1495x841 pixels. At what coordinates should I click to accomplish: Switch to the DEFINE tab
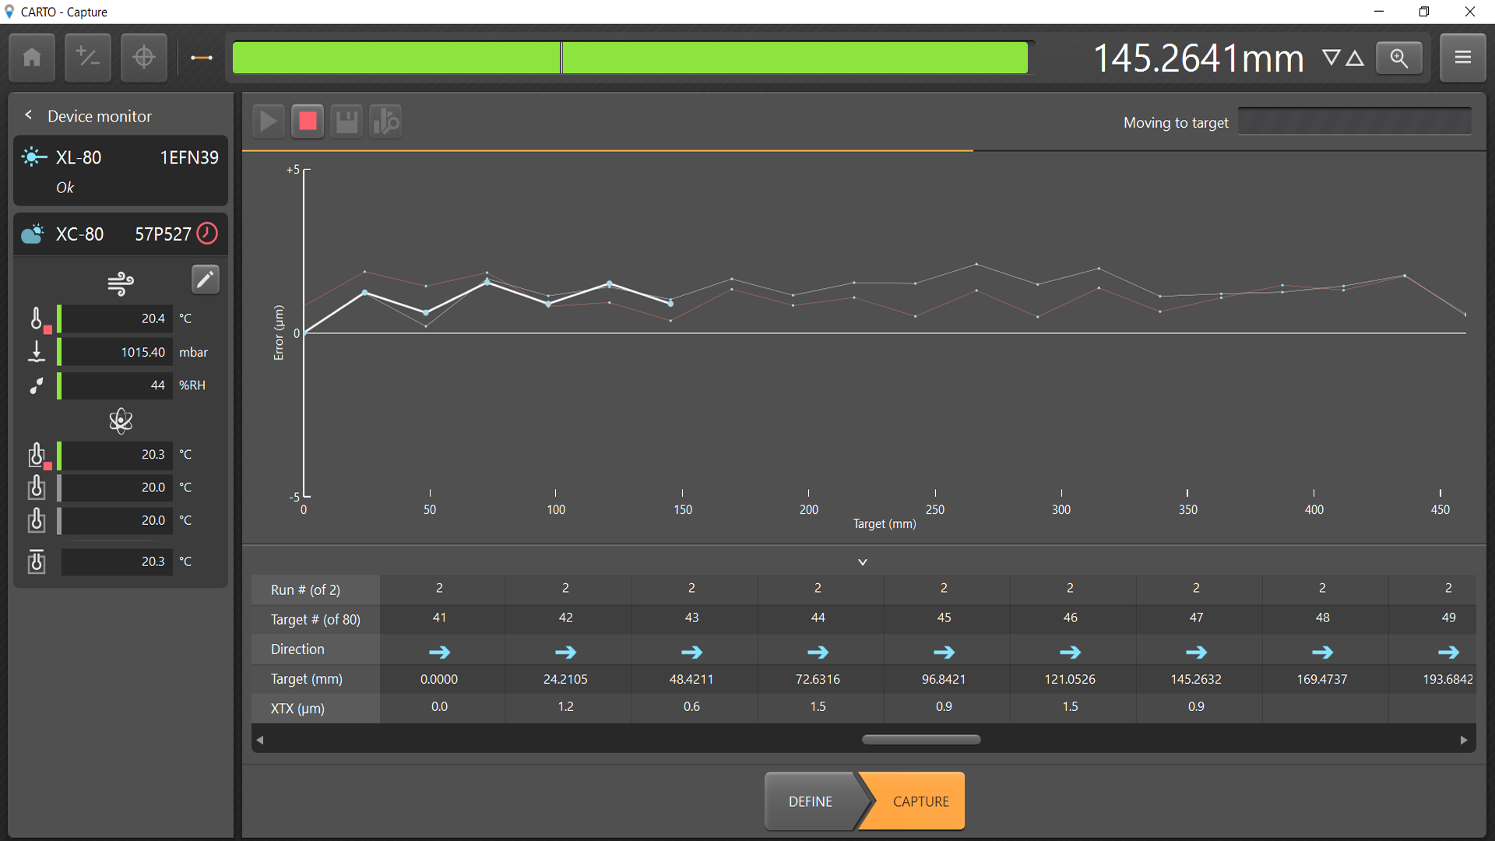(x=811, y=801)
